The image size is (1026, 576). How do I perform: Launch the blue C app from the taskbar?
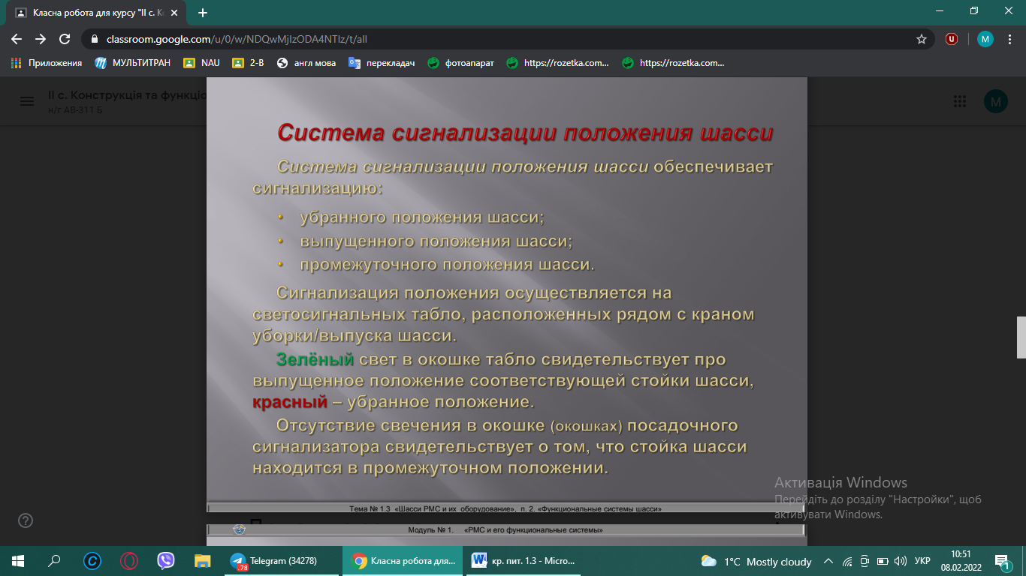(x=92, y=560)
